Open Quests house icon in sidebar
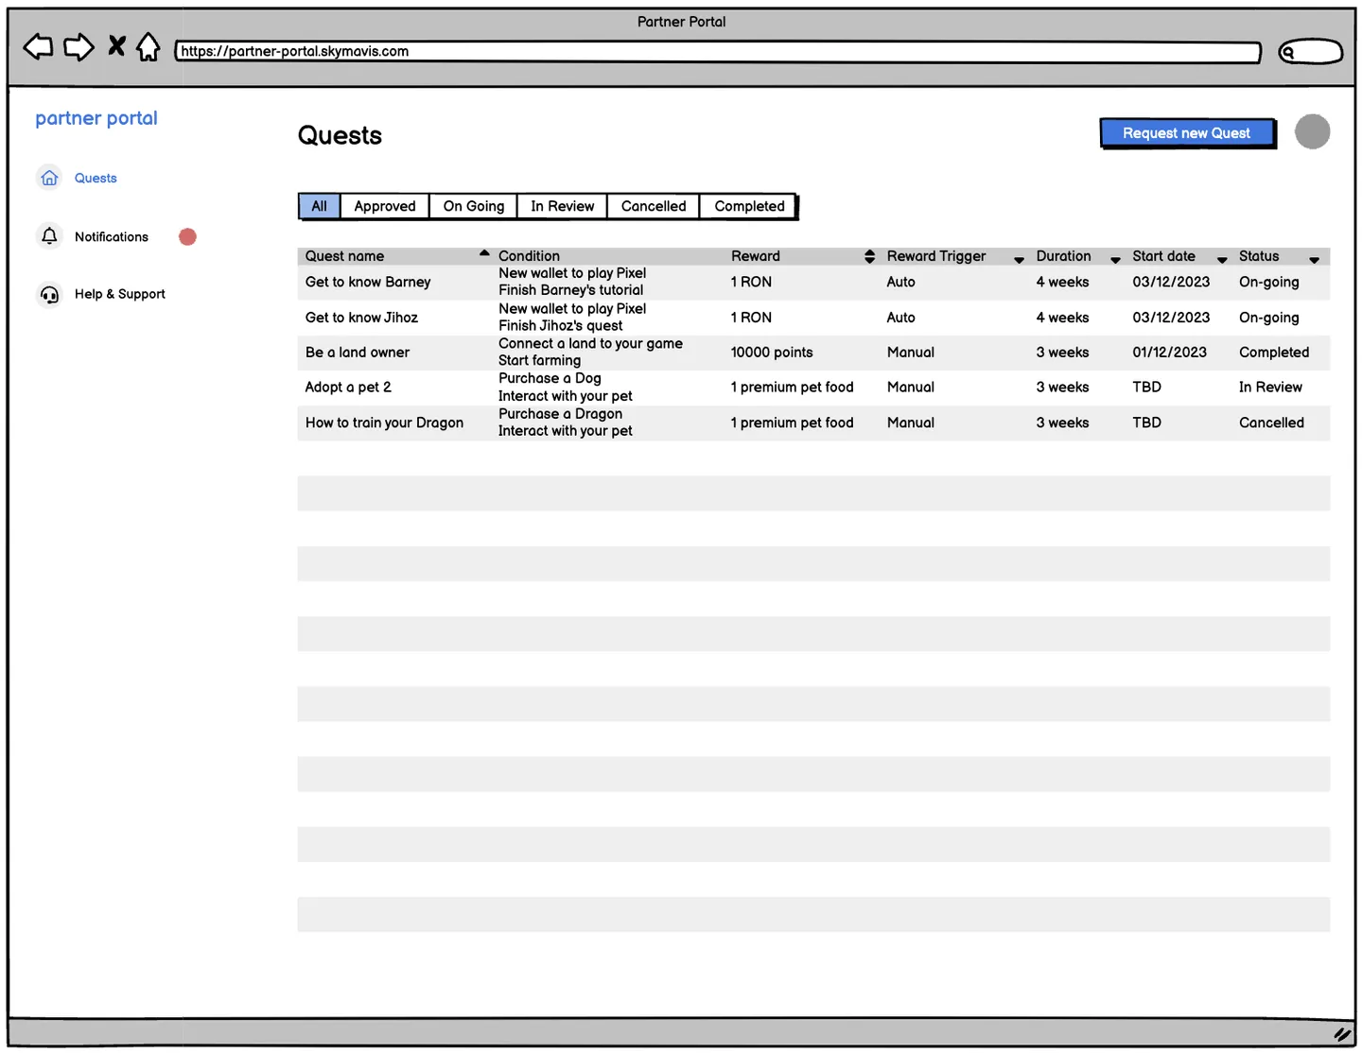Viewport: 1362px width, 1053px height. tap(49, 178)
